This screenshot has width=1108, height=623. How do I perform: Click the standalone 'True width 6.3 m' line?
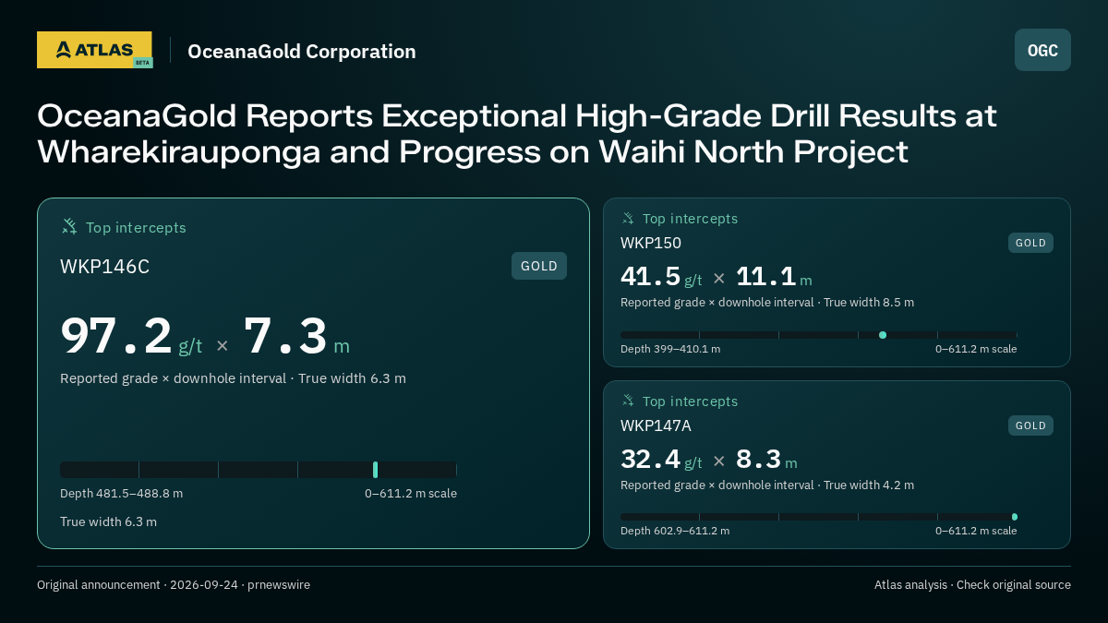(108, 521)
